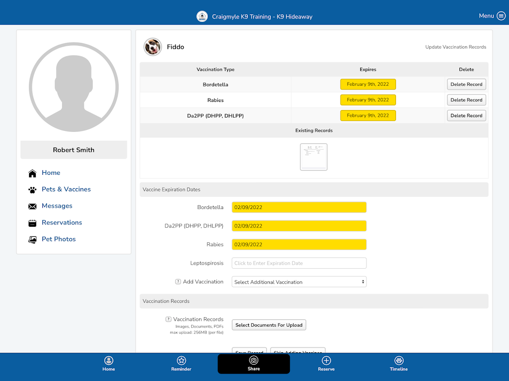Tap the Reminder star icon

[x=181, y=361]
